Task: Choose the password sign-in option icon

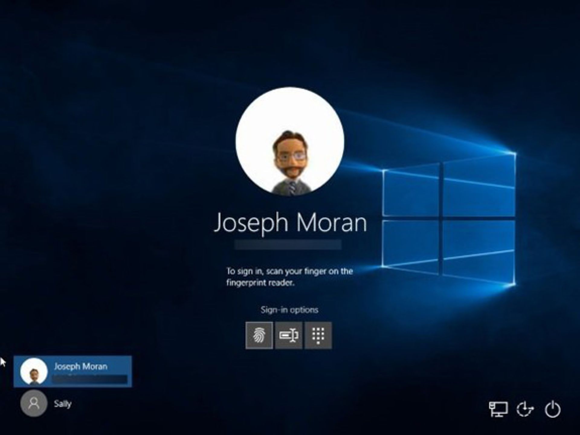Action: 288,335
